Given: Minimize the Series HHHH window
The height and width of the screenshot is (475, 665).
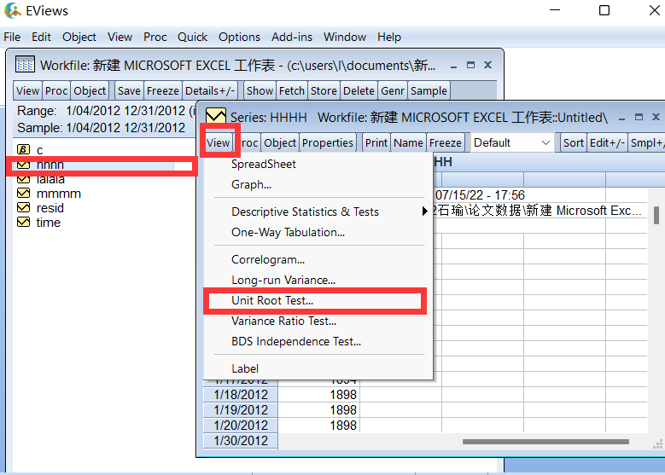Looking at the screenshot, I should (x=621, y=118).
